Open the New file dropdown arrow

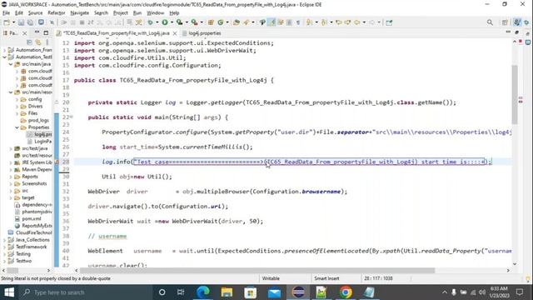(x=13, y=22)
